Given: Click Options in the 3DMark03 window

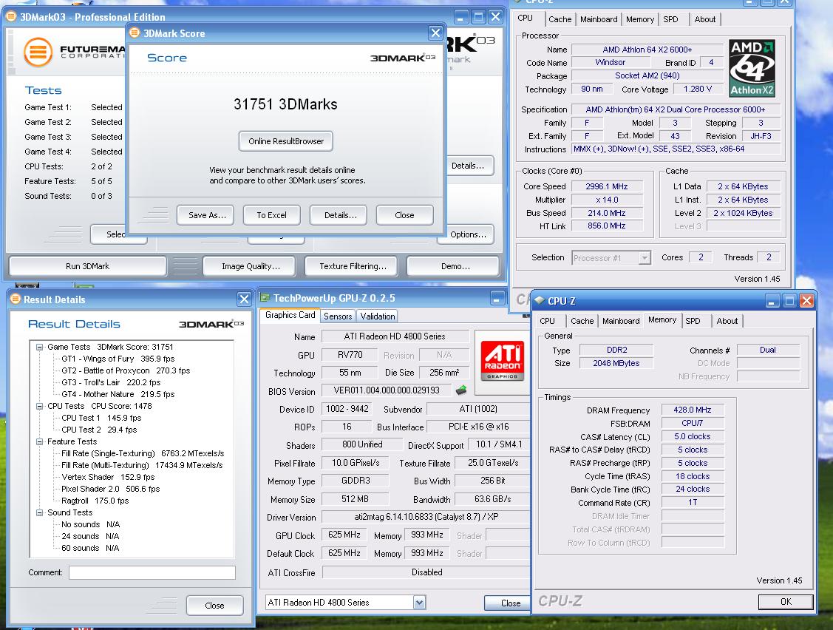Looking at the screenshot, I should tap(467, 234).
